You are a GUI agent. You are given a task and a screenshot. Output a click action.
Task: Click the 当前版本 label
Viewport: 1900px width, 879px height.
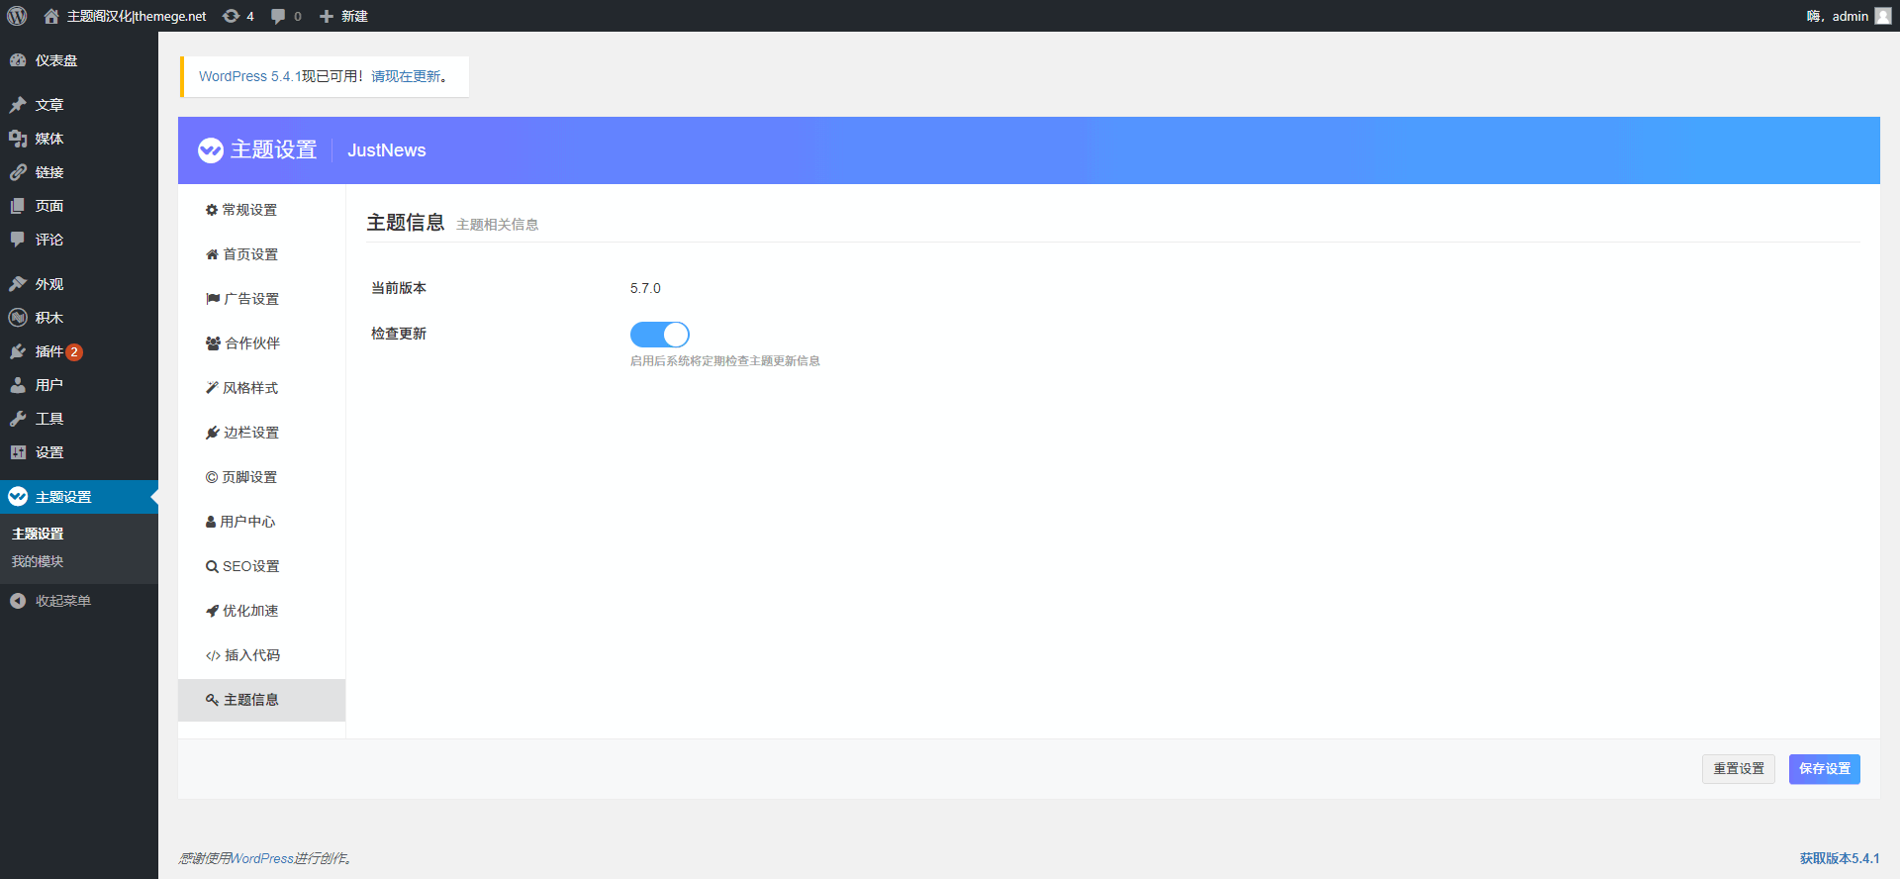[399, 288]
